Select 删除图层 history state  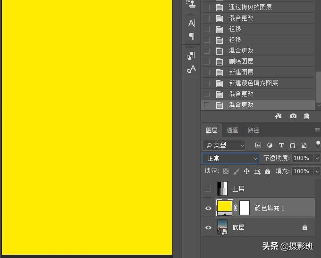tap(258, 61)
